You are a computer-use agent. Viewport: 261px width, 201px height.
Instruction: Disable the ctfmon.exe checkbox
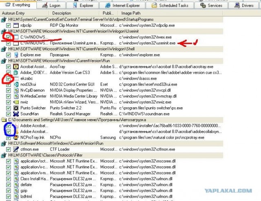pyautogui.click(x=8, y=149)
